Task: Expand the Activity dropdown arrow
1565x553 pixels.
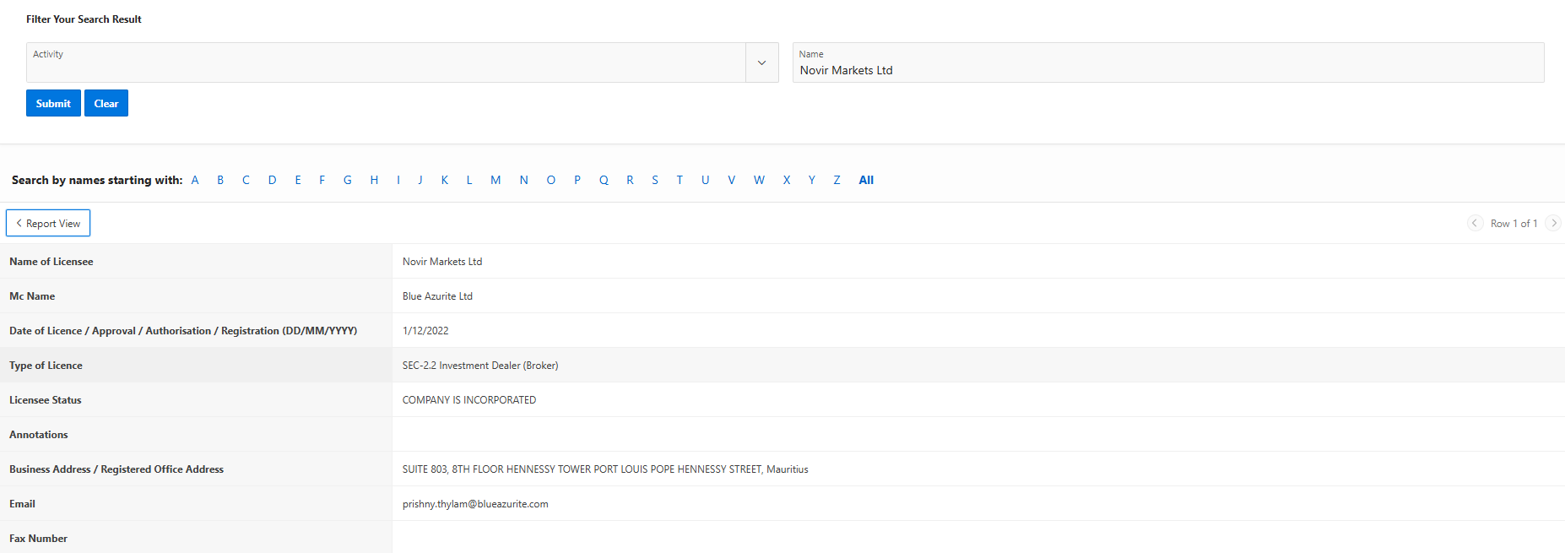Action: (x=761, y=62)
